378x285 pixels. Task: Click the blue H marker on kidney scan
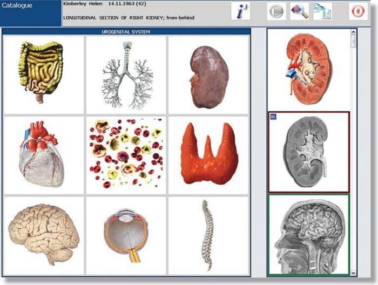tap(273, 118)
